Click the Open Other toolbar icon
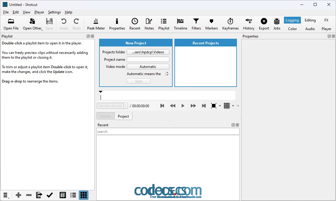The image size is (336, 201). [32, 24]
